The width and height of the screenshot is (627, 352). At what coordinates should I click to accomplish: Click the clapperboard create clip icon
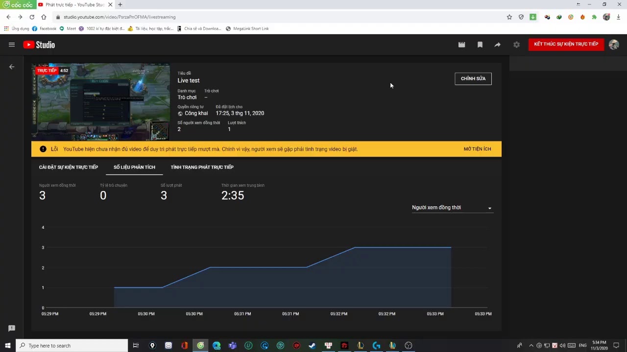461,44
